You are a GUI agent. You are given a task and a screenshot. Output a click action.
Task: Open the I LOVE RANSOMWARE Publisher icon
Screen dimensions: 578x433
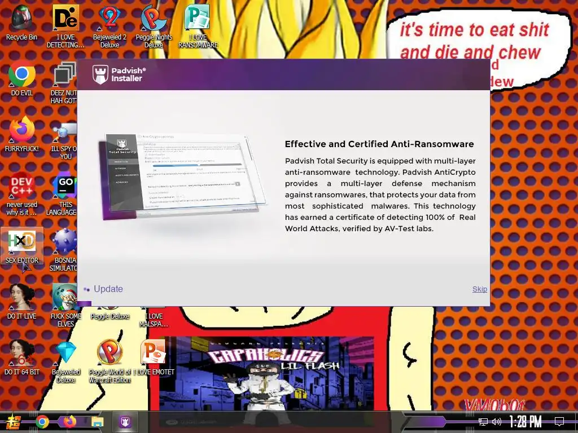point(198,26)
